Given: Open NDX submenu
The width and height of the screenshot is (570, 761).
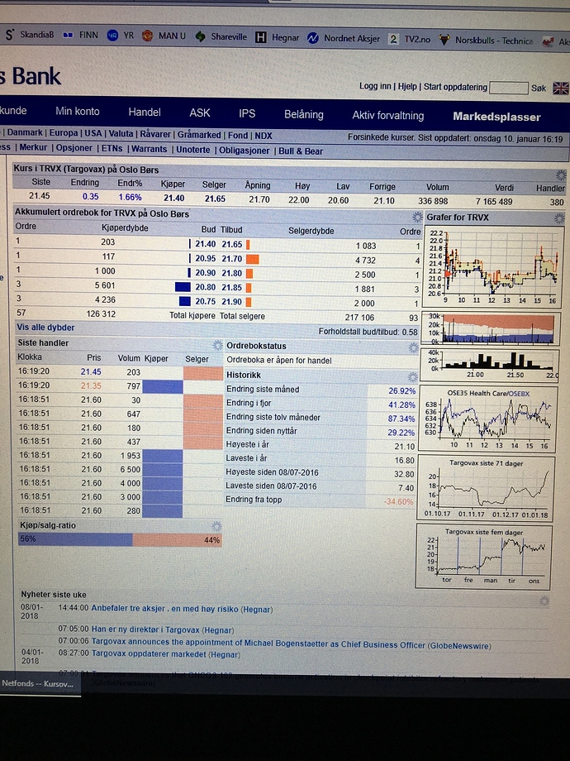Looking at the screenshot, I should coord(264,136).
